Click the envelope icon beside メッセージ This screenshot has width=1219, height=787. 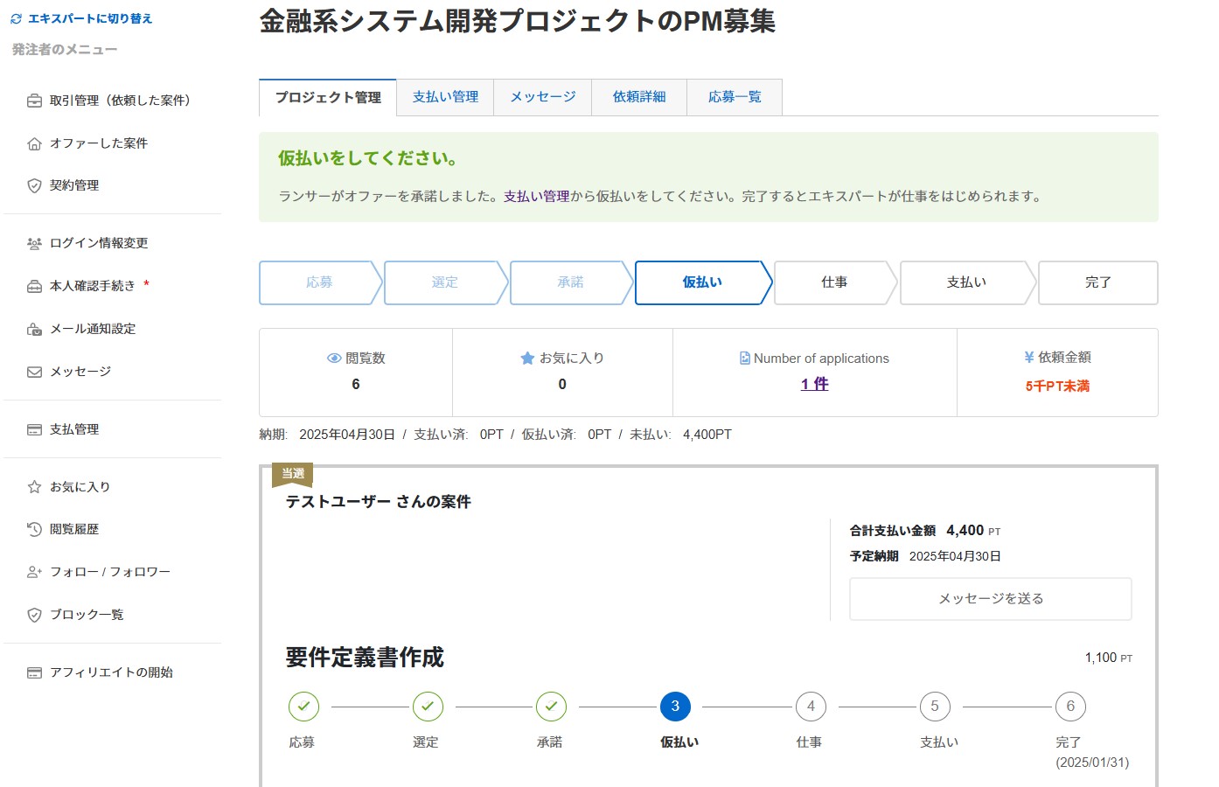[34, 372]
